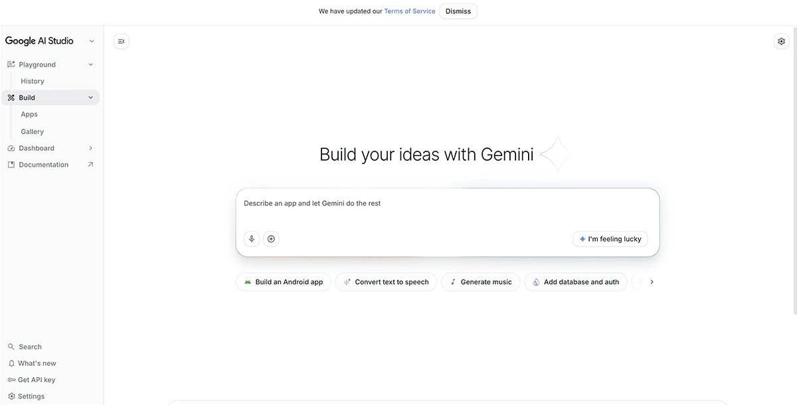The width and height of the screenshot is (797, 405).
Task: Click the Search magnifier icon
Action: pos(11,347)
